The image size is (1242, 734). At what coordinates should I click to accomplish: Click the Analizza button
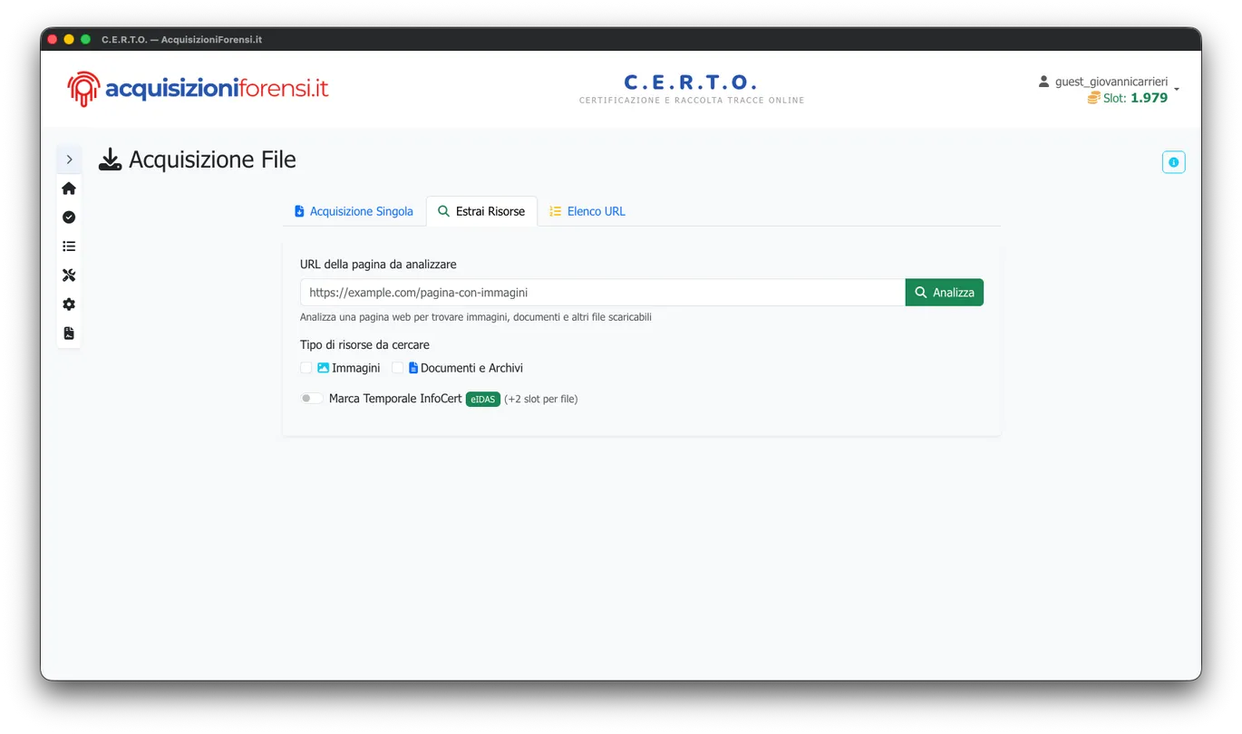pos(944,292)
